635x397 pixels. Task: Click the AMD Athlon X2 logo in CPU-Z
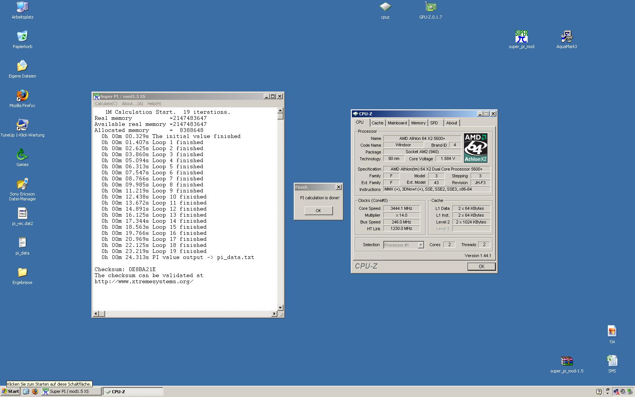(475, 148)
